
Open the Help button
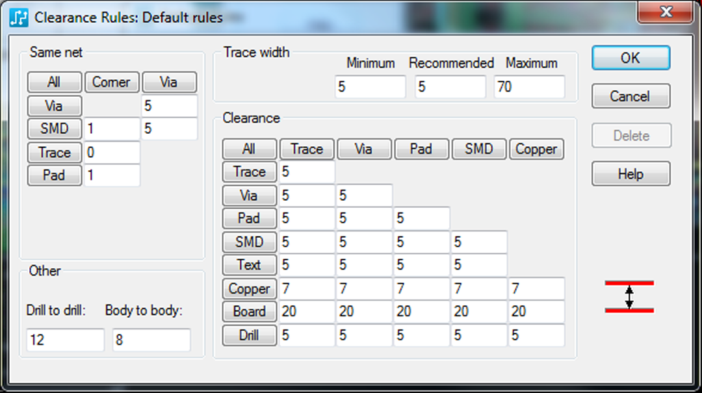tap(630, 173)
